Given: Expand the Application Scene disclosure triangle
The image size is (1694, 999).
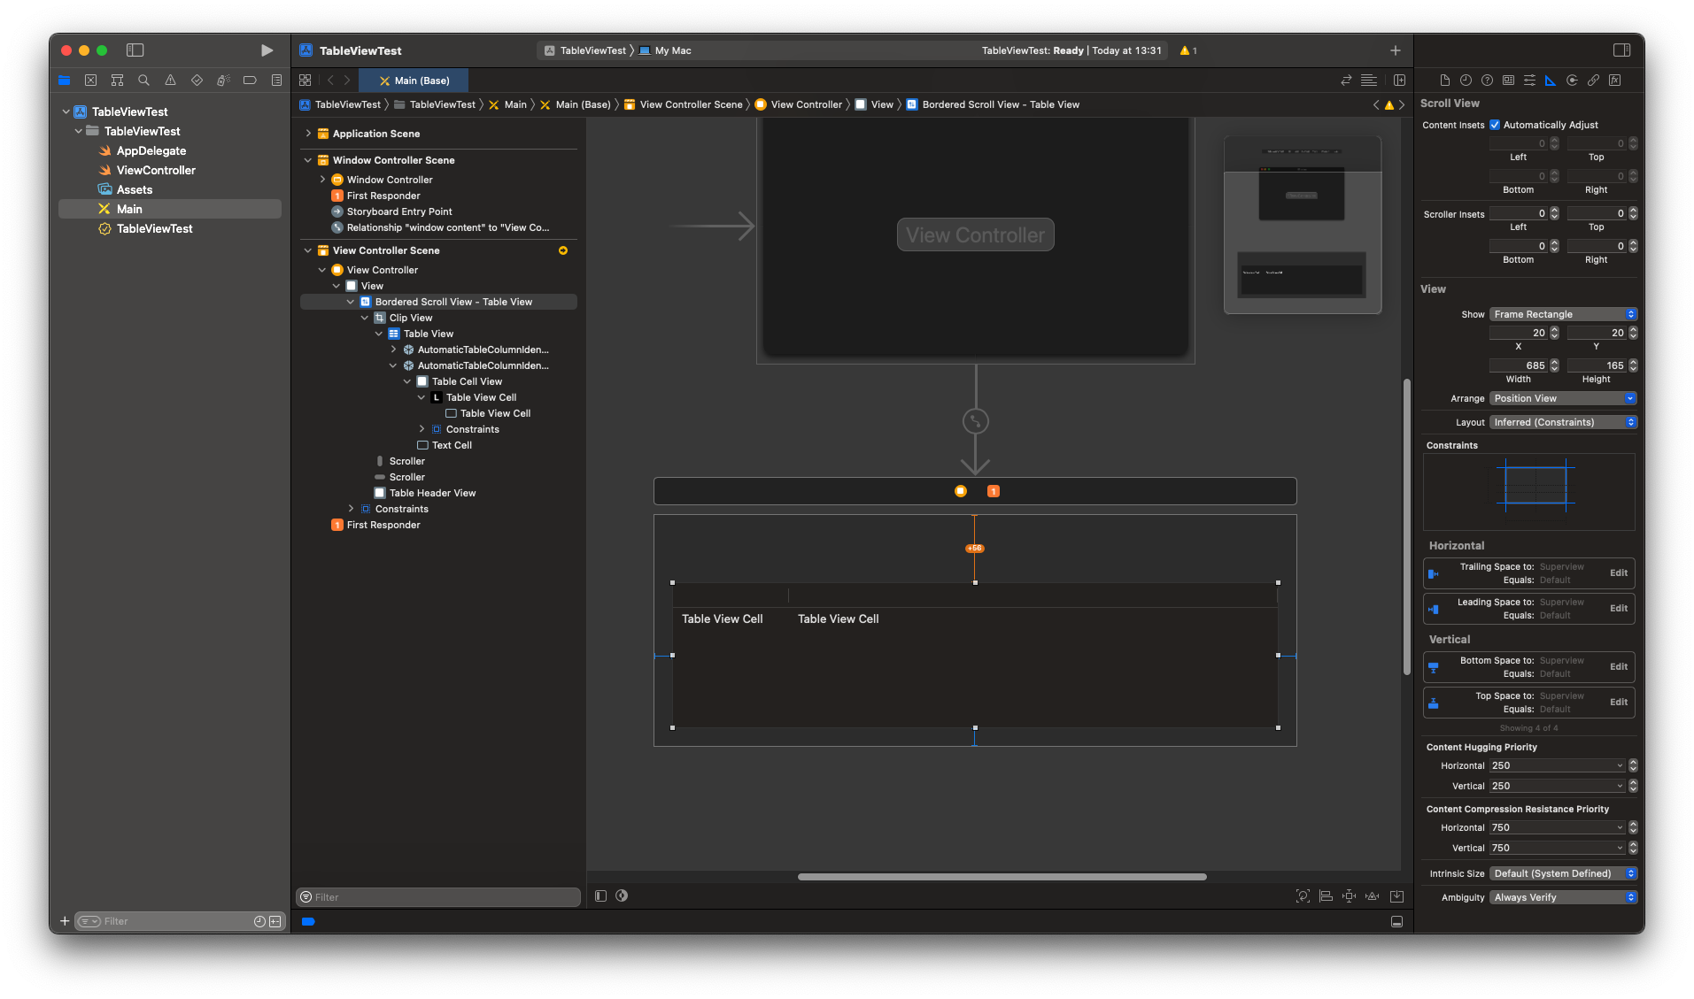Looking at the screenshot, I should pos(308,134).
